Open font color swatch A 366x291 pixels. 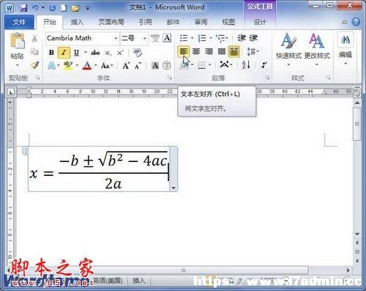pyautogui.click(x=87, y=65)
